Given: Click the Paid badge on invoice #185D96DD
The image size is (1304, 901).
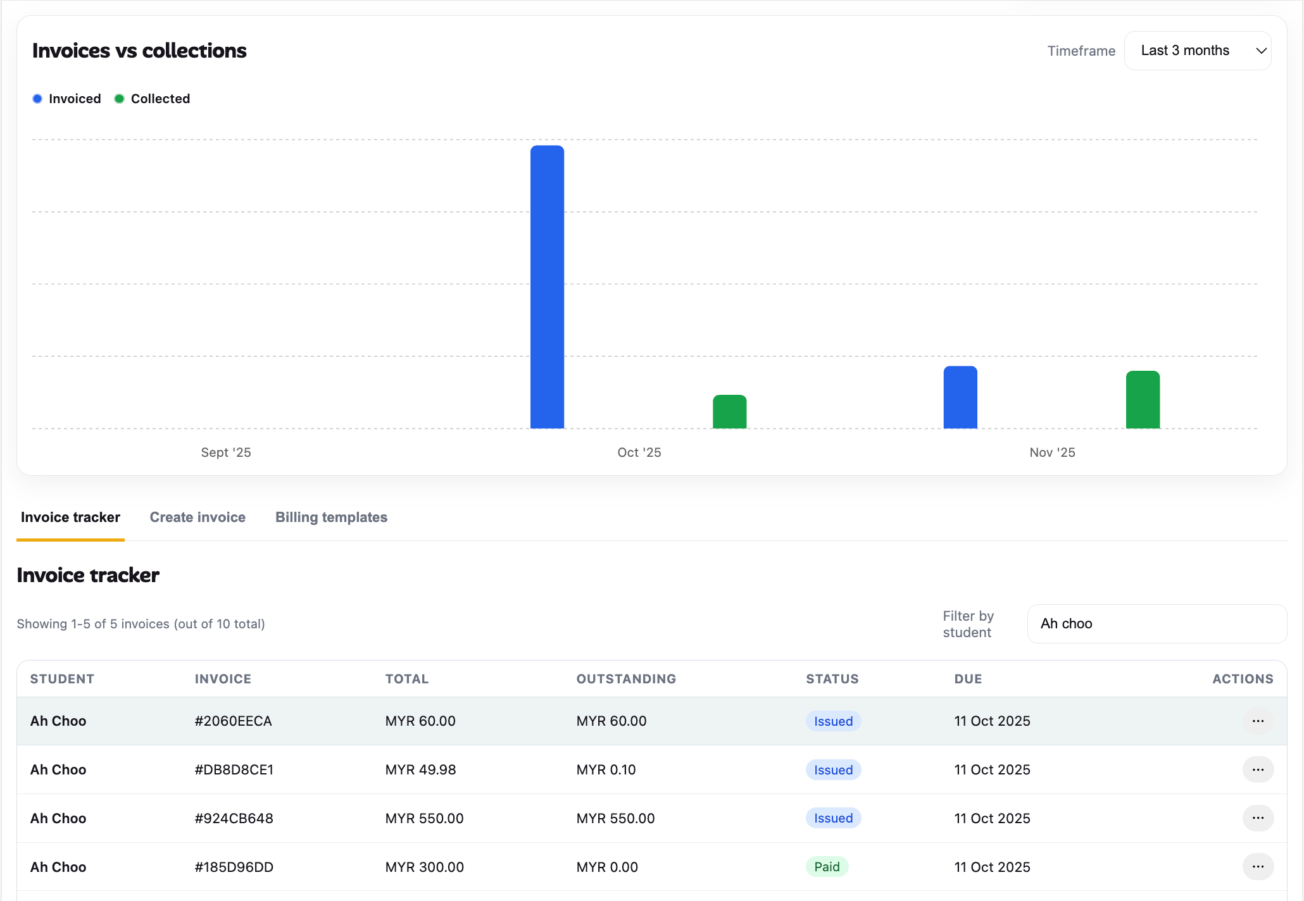Looking at the screenshot, I should point(827,867).
